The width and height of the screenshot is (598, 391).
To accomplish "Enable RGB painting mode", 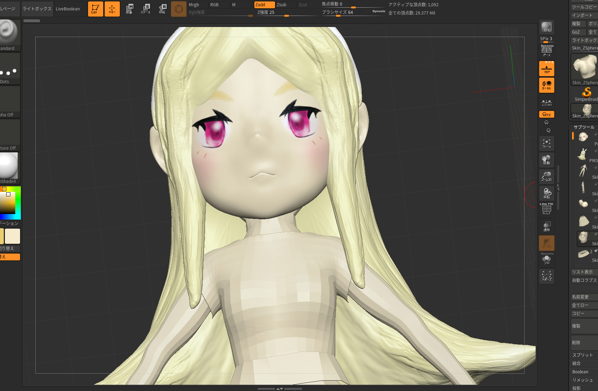I will [219, 5].
